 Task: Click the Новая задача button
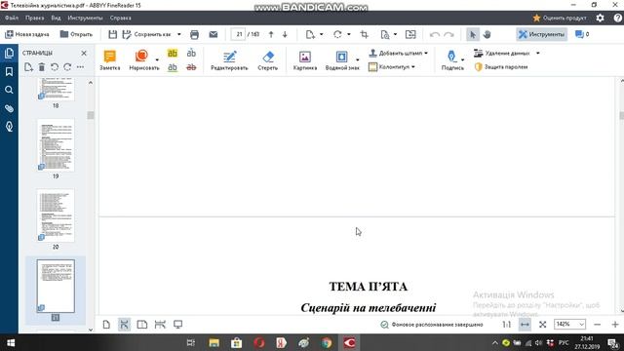26,34
